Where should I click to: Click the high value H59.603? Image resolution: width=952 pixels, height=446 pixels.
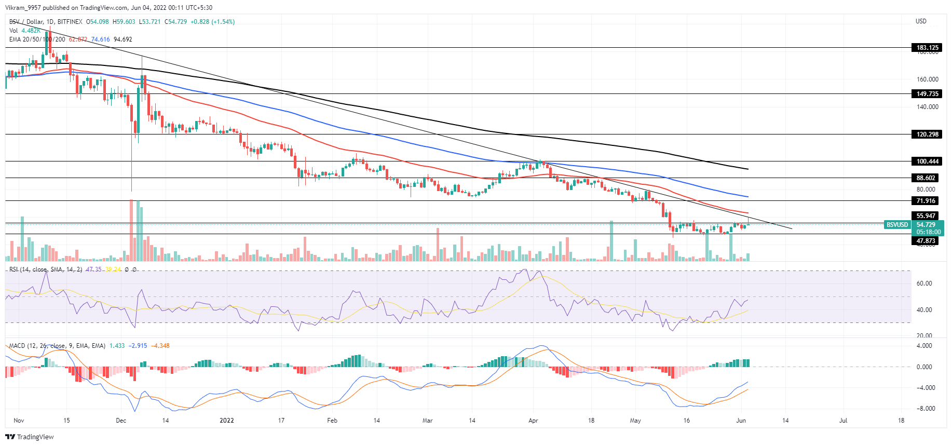tap(124, 22)
